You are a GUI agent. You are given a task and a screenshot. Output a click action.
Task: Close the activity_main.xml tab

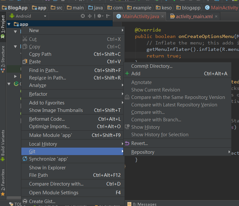(216, 16)
